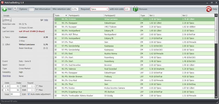This screenshot has width=219, height=104.
Task: Click the red Help logo icon
Action: [209, 9]
